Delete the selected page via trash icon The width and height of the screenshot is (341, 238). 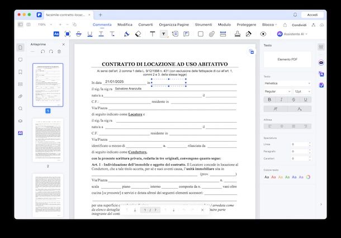click(59, 52)
